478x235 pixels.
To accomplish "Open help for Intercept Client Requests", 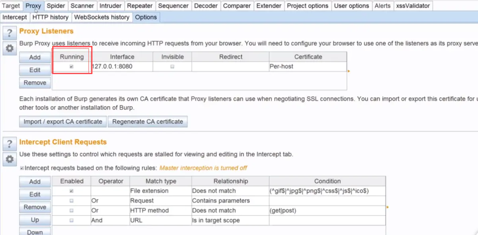I will pos(10,145).
